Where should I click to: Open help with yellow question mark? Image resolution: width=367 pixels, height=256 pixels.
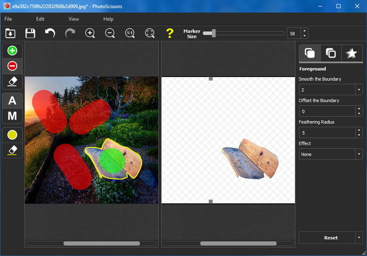click(169, 34)
